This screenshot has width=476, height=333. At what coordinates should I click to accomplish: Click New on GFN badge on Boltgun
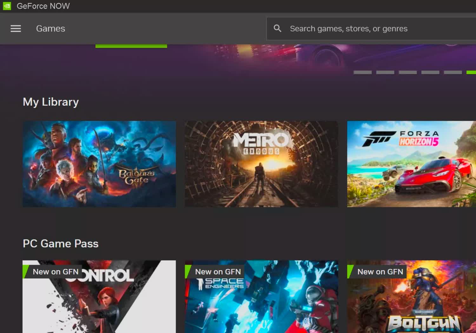(377, 272)
